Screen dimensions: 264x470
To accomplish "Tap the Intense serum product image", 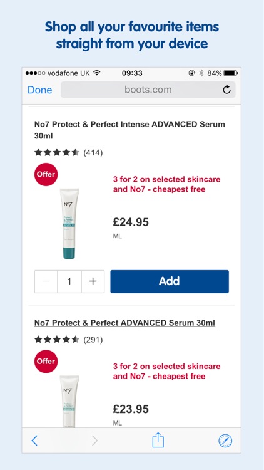I will (x=69, y=224).
